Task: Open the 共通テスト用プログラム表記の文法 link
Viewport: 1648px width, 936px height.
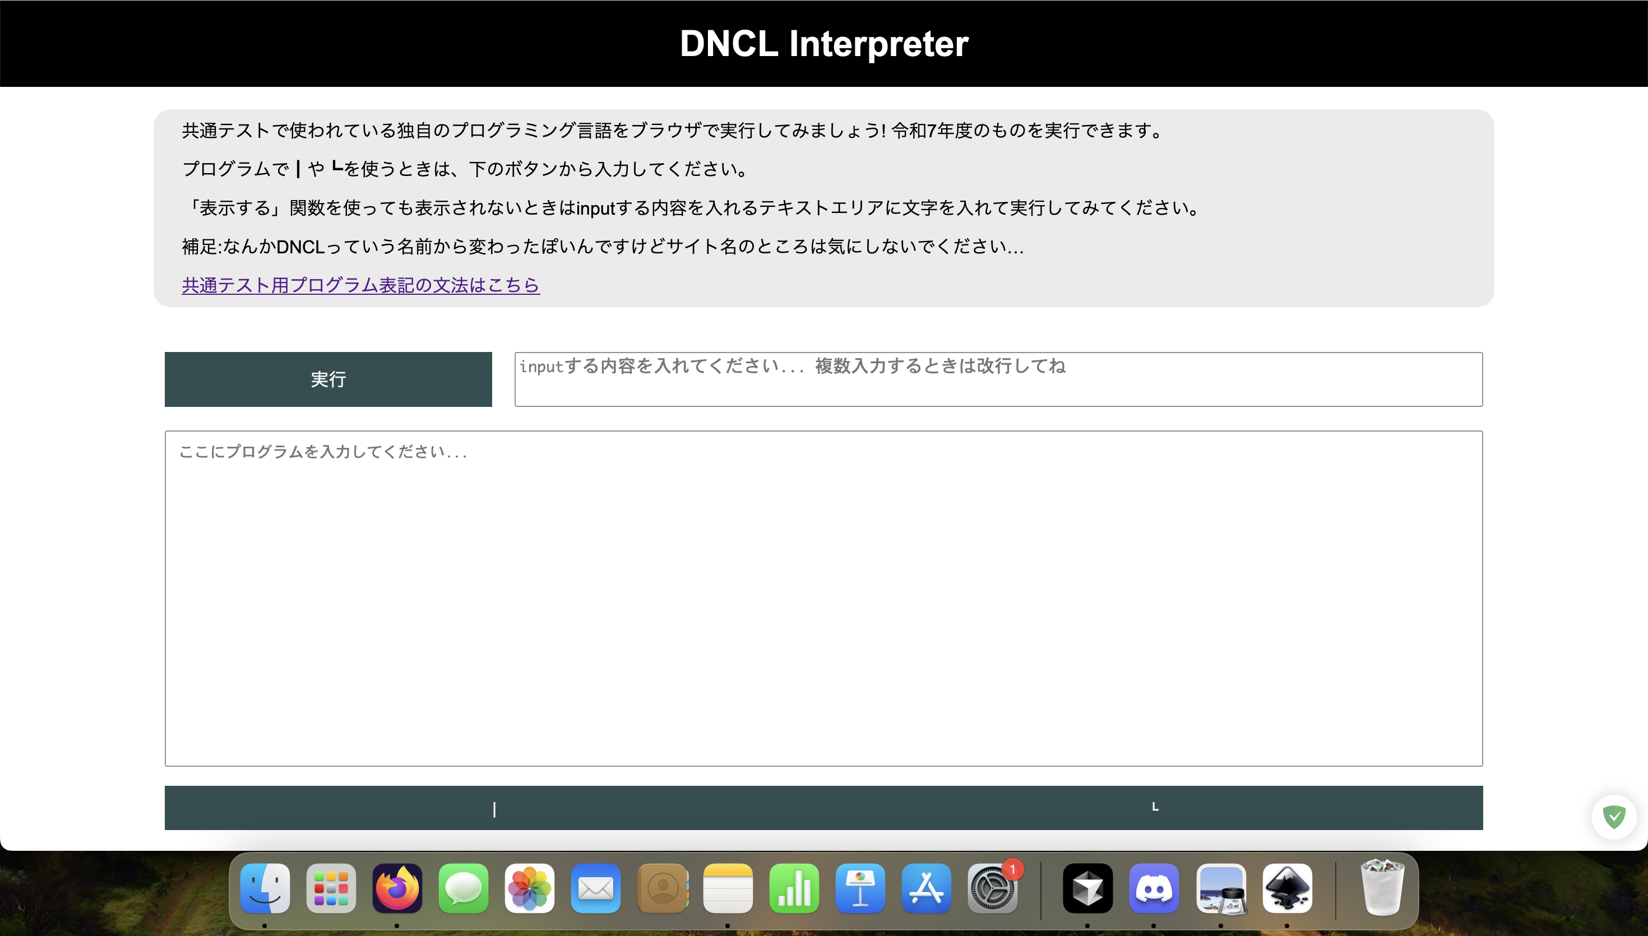Action: [360, 285]
